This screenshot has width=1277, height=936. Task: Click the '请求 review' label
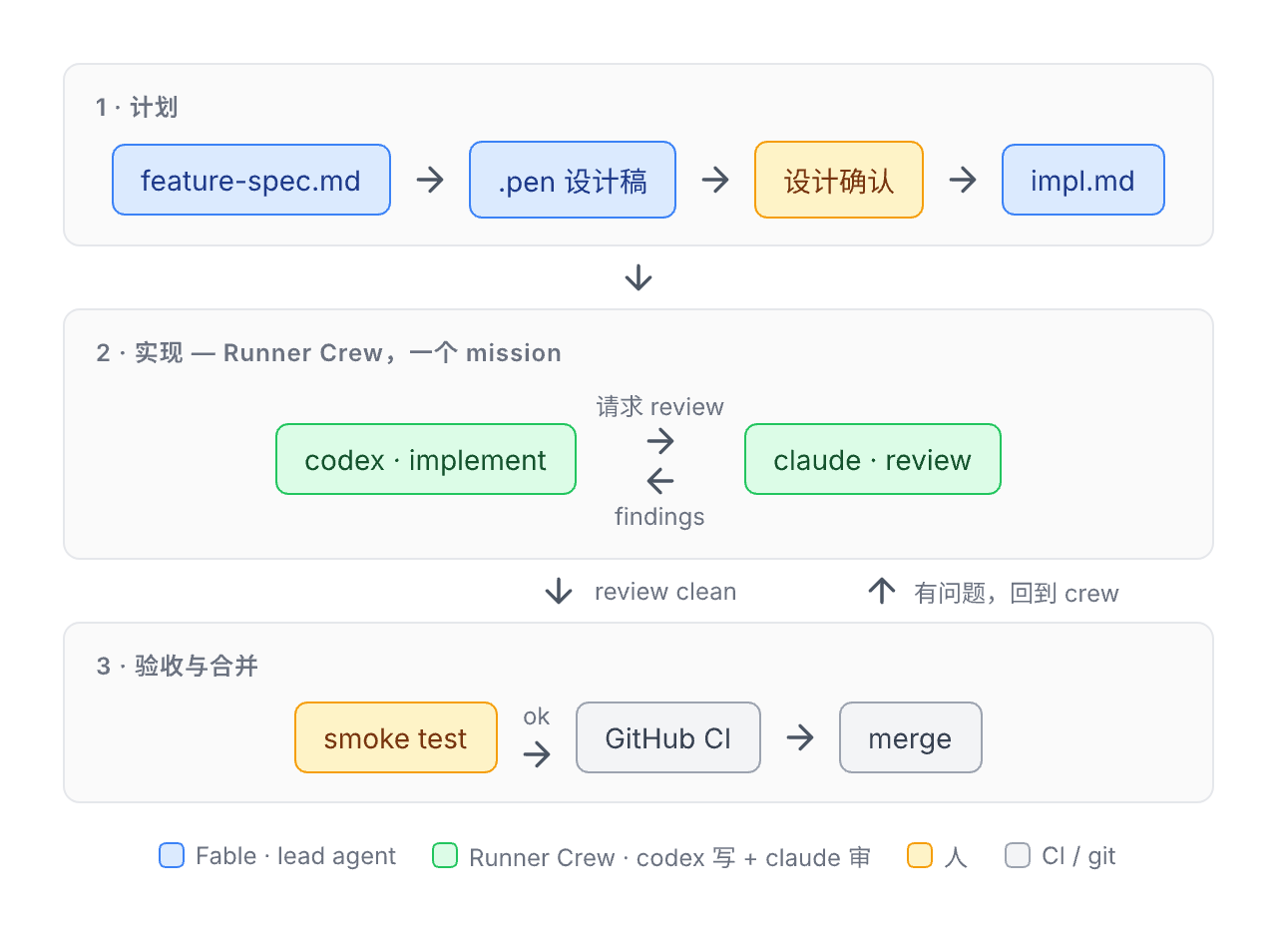pyautogui.click(x=660, y=406)
